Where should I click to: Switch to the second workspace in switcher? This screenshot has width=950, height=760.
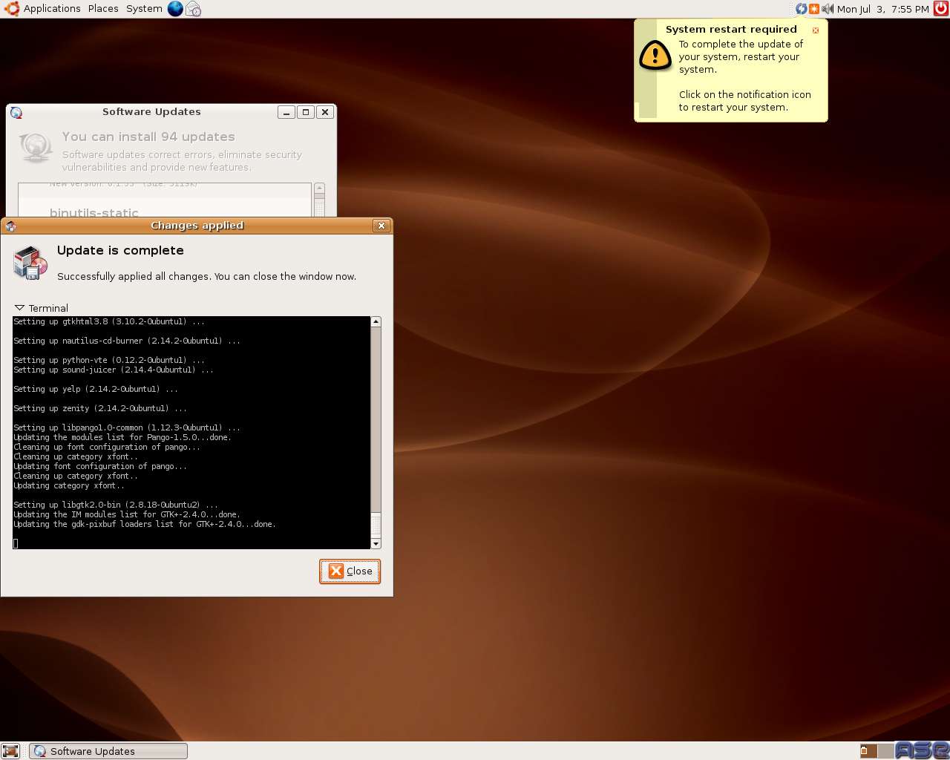click(x=885, y=751)
